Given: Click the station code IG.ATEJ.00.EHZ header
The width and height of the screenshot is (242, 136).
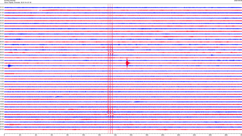Looking at the screenshot, I should [x=10, y=1].
